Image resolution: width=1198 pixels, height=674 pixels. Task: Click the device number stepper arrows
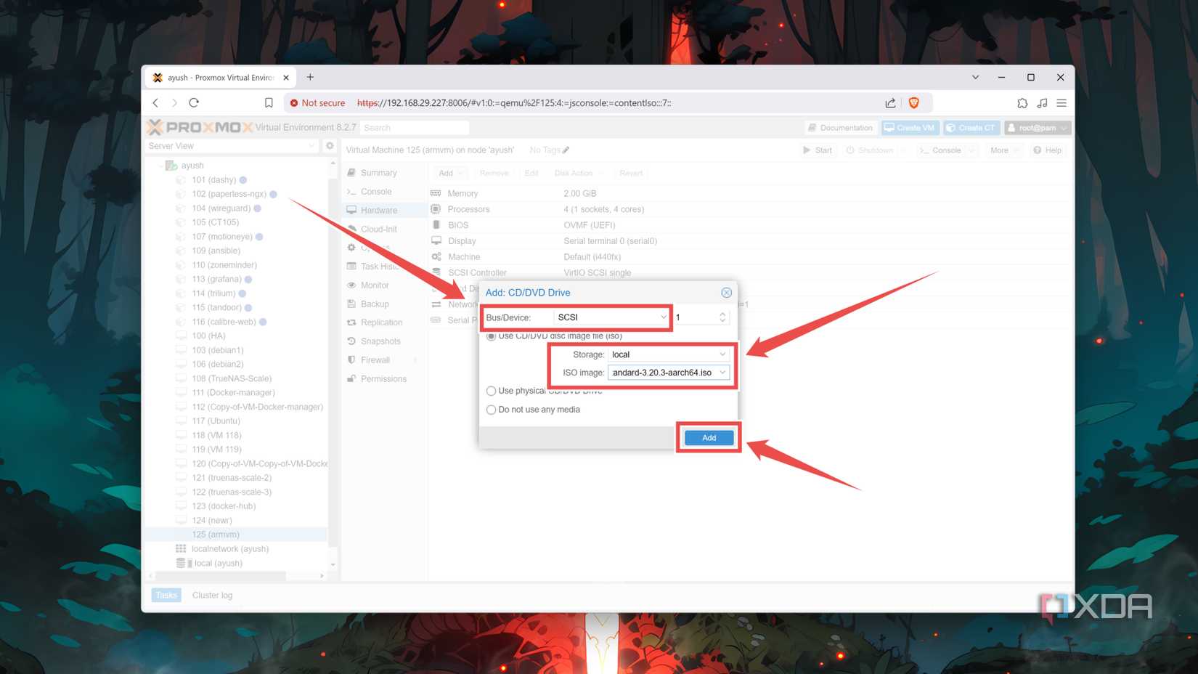click(722, 317)
